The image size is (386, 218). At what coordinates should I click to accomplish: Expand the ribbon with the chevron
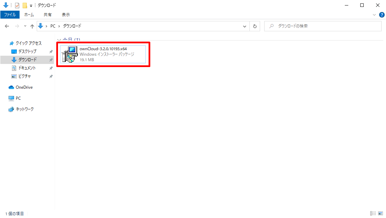tap(374, 15)
